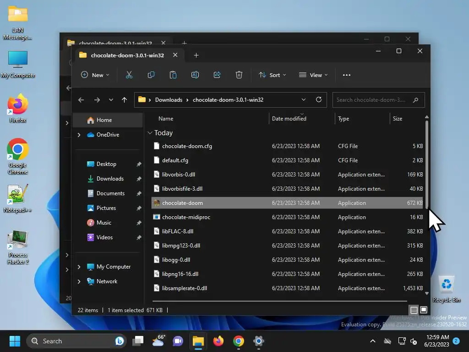This screenshot has width=469, height=352.
Task: Click the Copy icon in toolbar
Action: [x=151, y=75]
